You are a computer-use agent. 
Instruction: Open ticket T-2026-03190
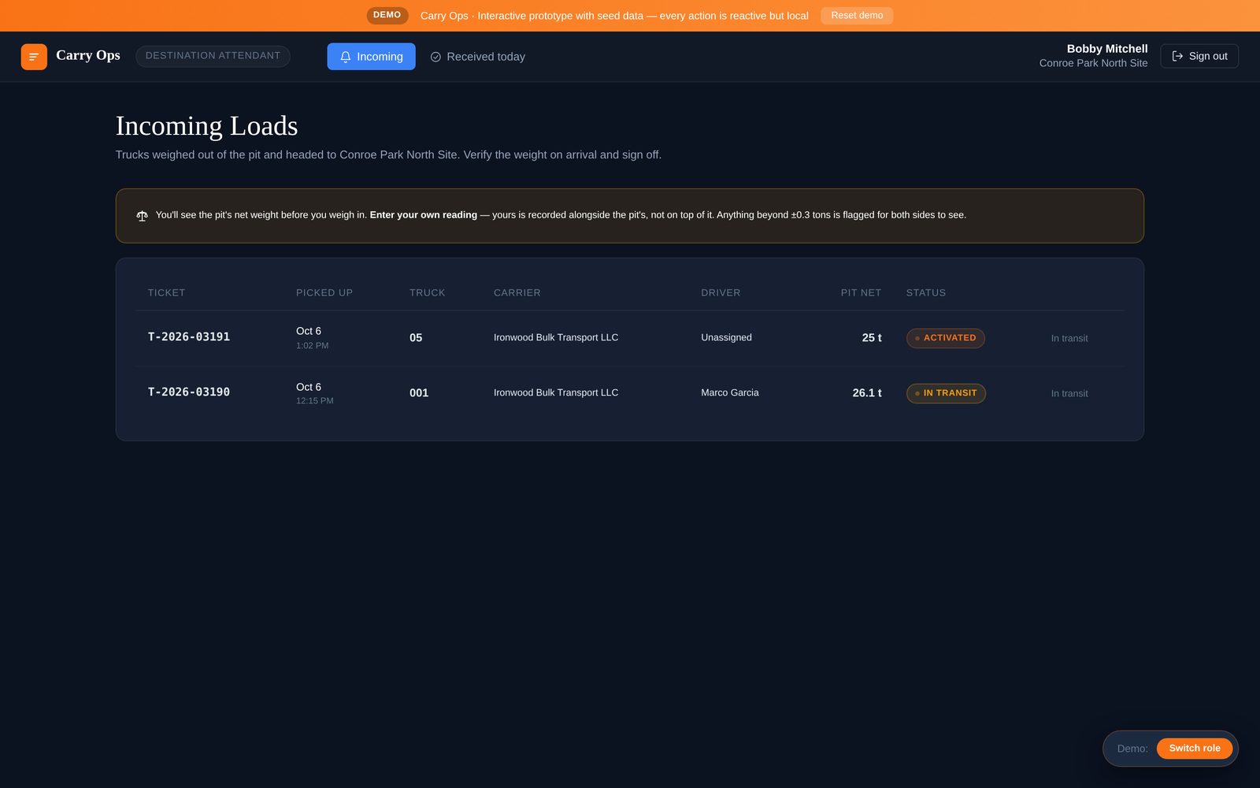pyautogui.click(x=189, y=392)
